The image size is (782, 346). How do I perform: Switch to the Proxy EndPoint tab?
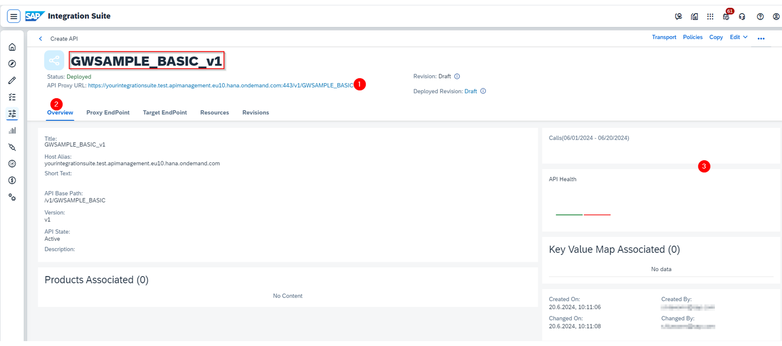tap(108, 112)
